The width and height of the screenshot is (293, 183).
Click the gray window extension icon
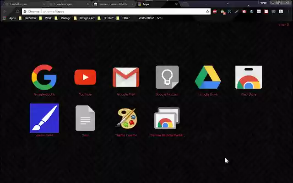(259, 11)
